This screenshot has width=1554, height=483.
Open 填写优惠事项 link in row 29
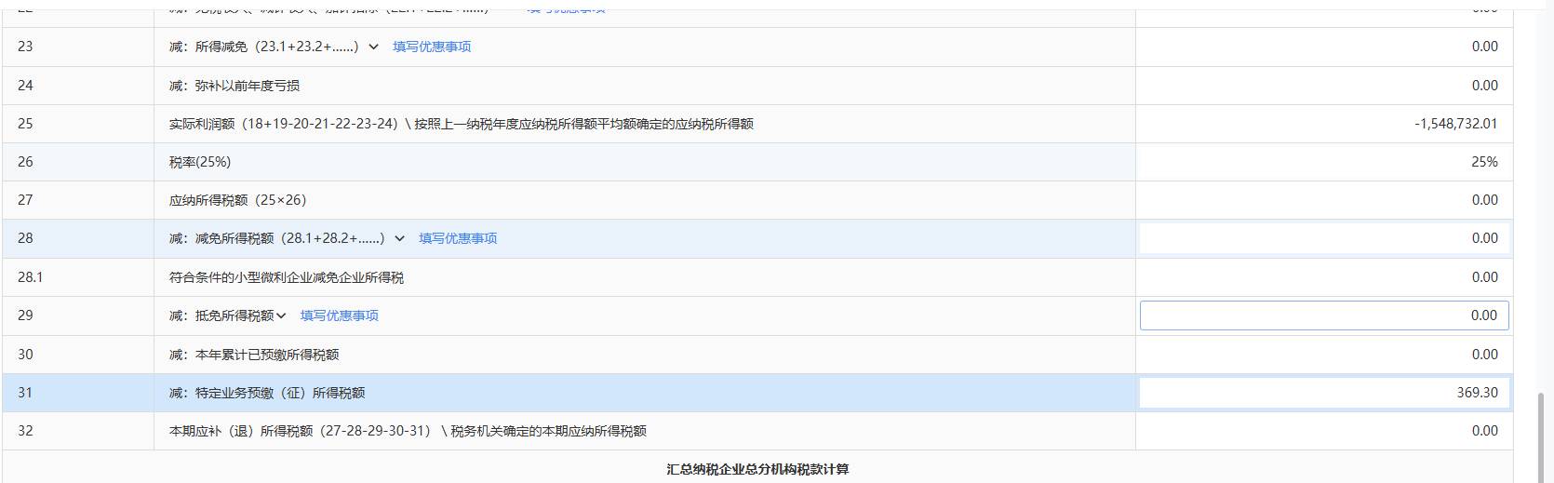point(339,315)
